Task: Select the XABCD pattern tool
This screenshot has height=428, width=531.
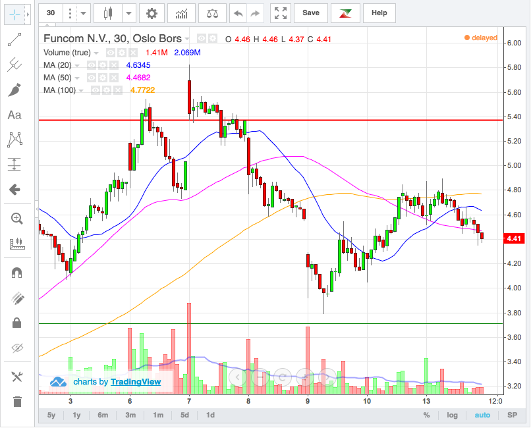Action: click(x=14, y=140)
